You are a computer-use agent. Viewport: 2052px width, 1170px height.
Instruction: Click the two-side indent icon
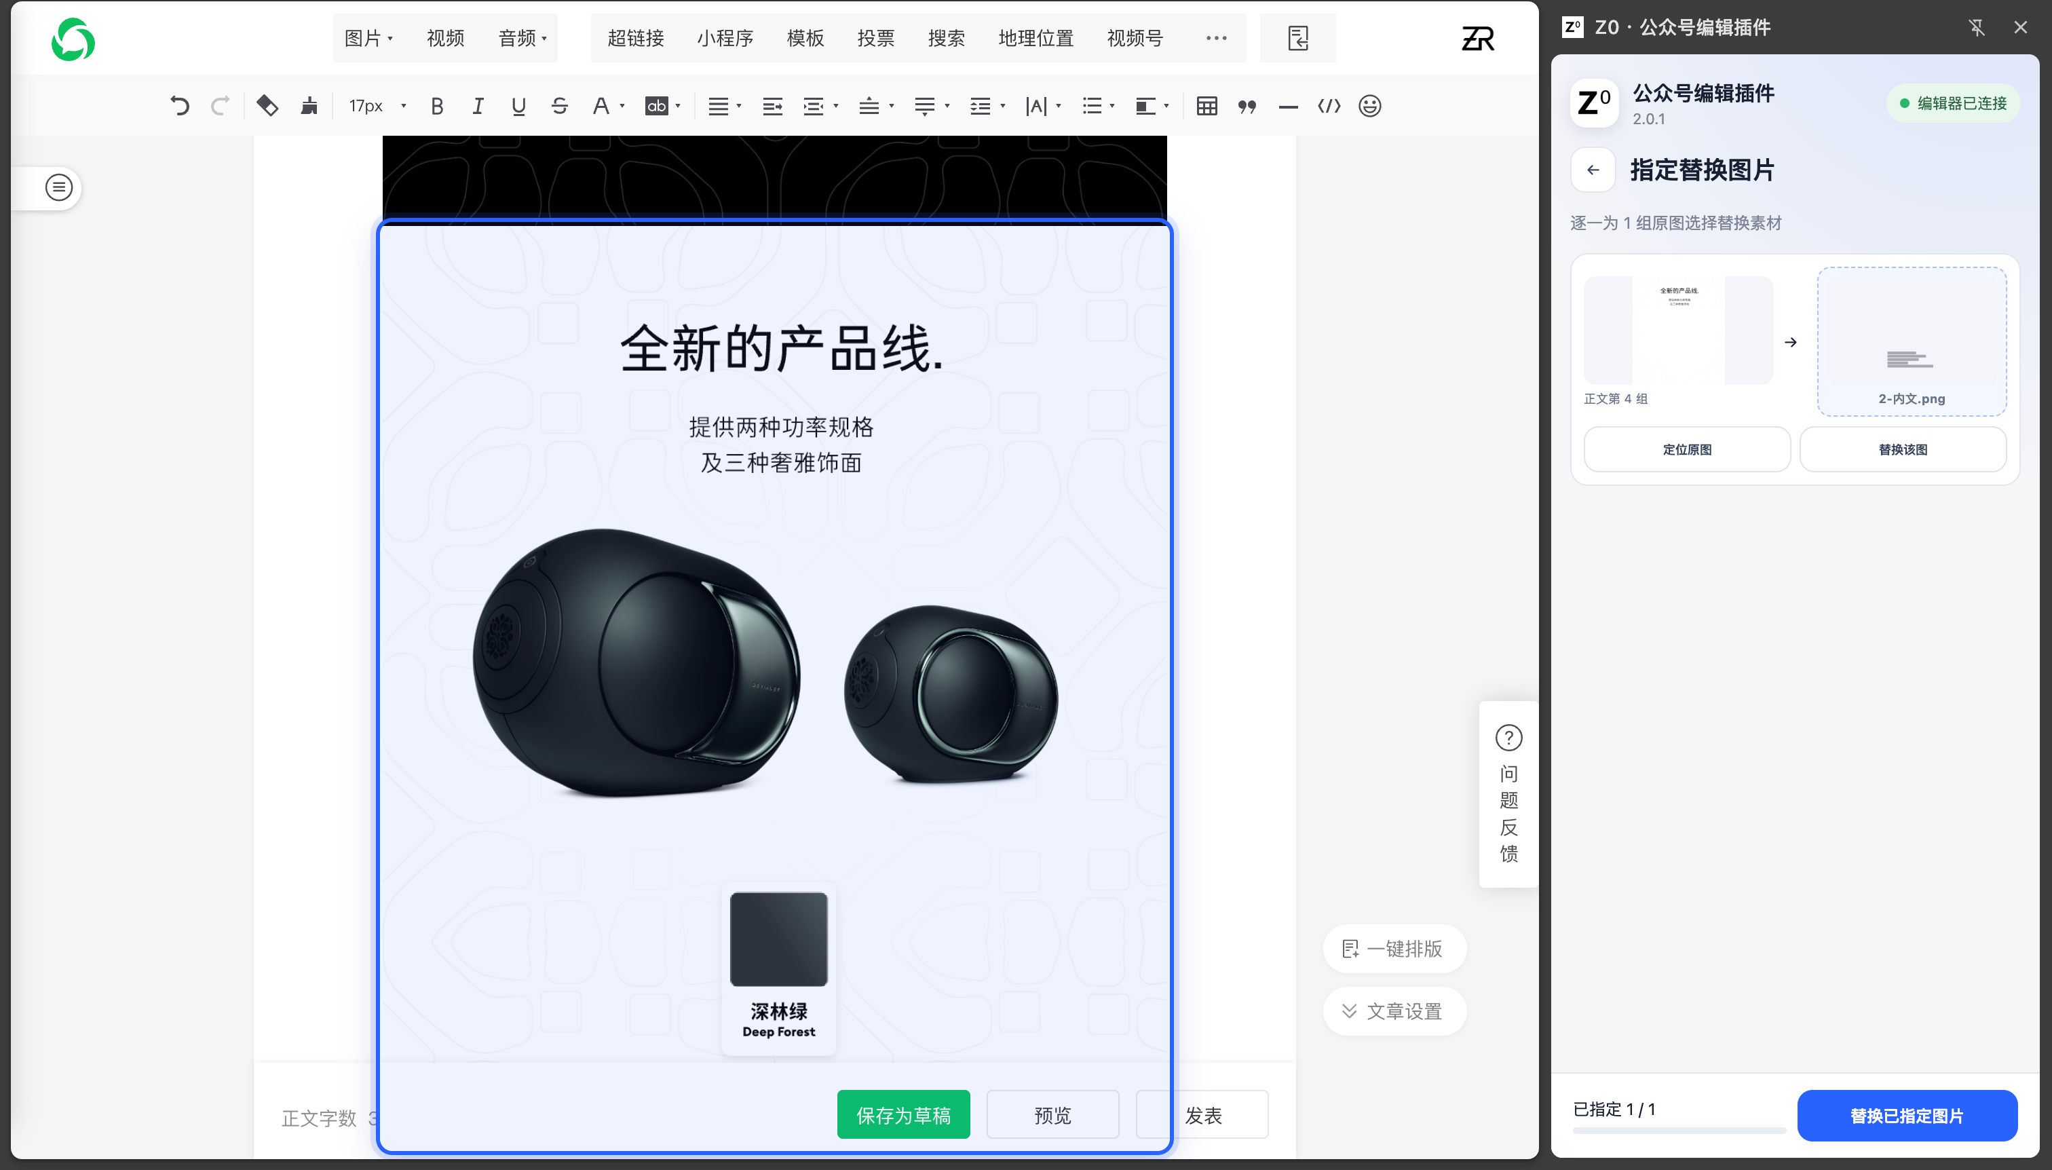(x=773, y=106)
